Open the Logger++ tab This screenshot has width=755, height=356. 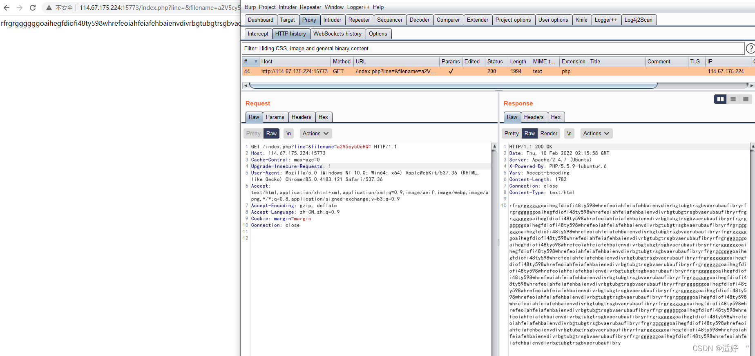coord(606,20)
